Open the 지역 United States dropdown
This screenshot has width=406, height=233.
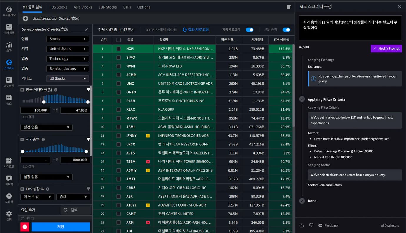coord(67,49)
